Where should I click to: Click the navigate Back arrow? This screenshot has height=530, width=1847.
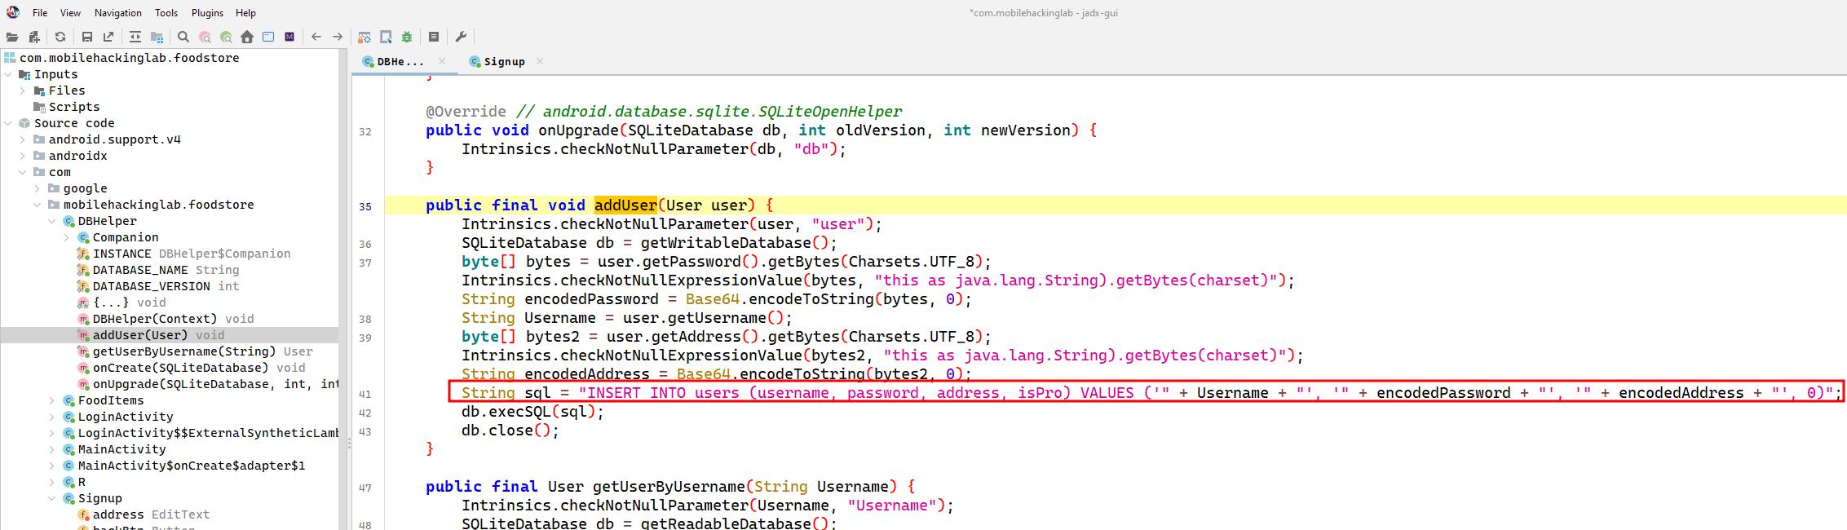(x=316, y=37)
